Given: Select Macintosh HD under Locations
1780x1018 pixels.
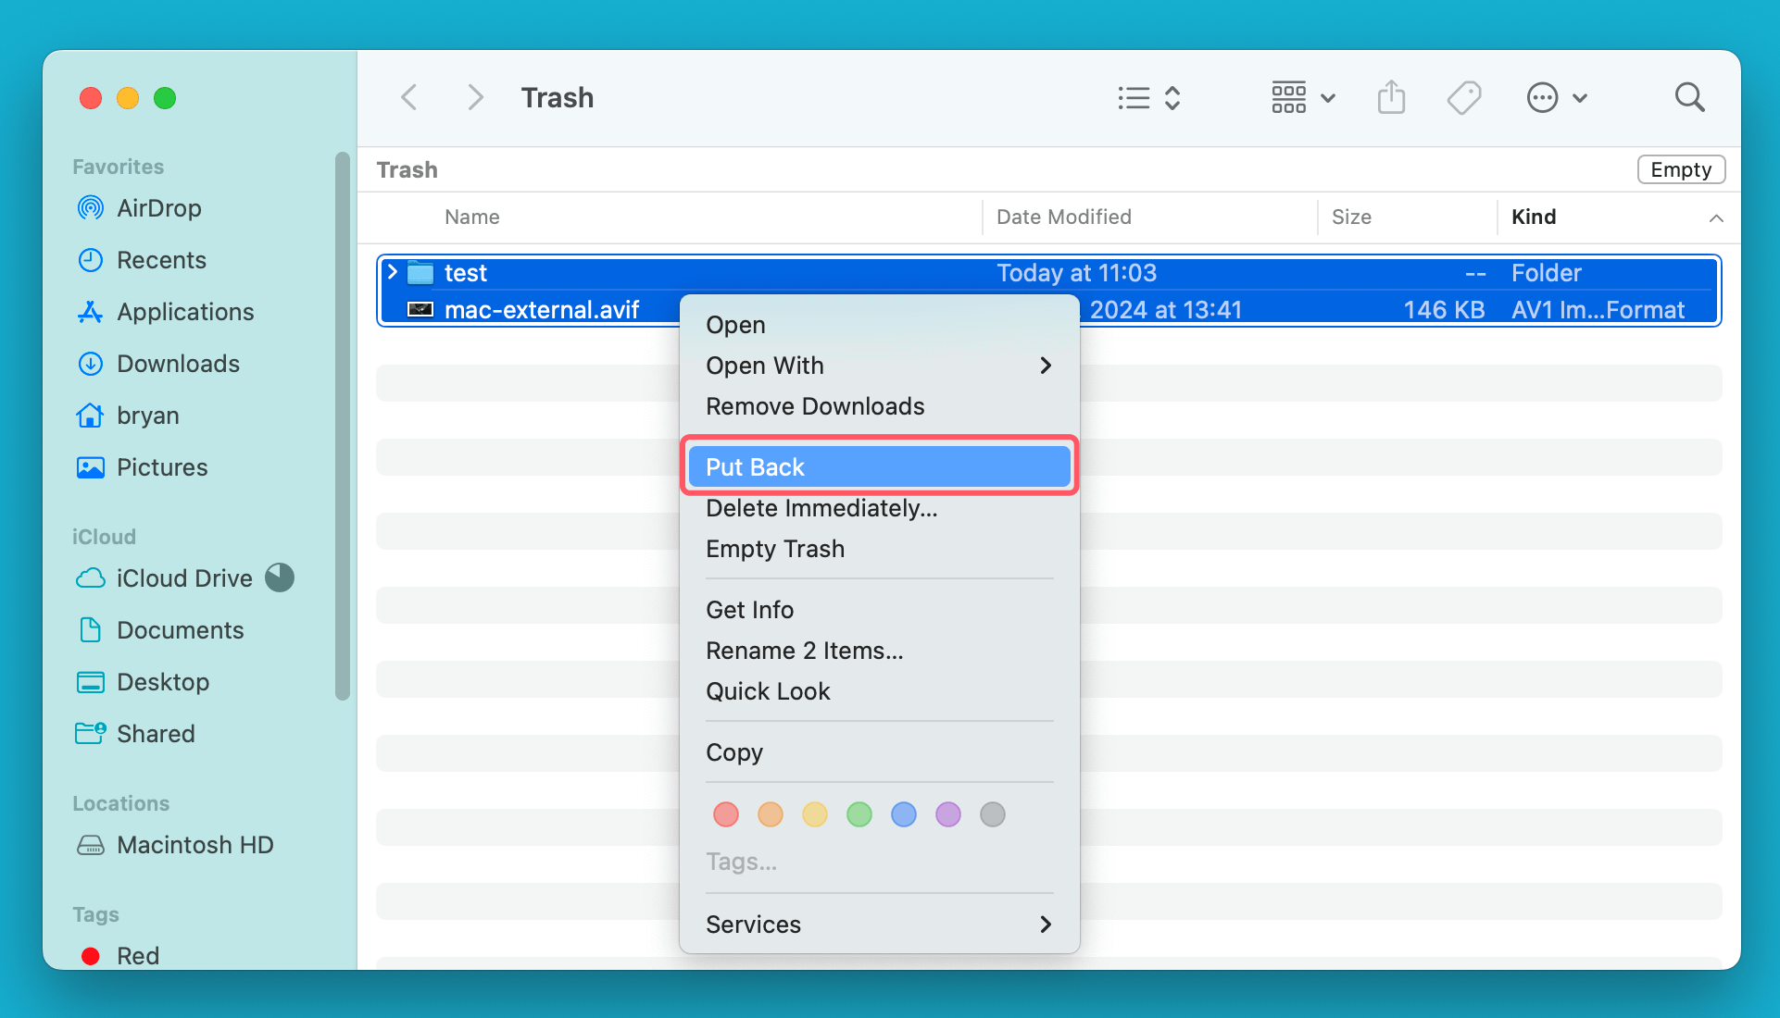Looking at the screenshot, I should (194, 845).
